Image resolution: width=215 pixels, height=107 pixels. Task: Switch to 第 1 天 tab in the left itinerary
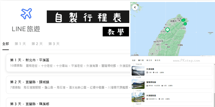20,44
